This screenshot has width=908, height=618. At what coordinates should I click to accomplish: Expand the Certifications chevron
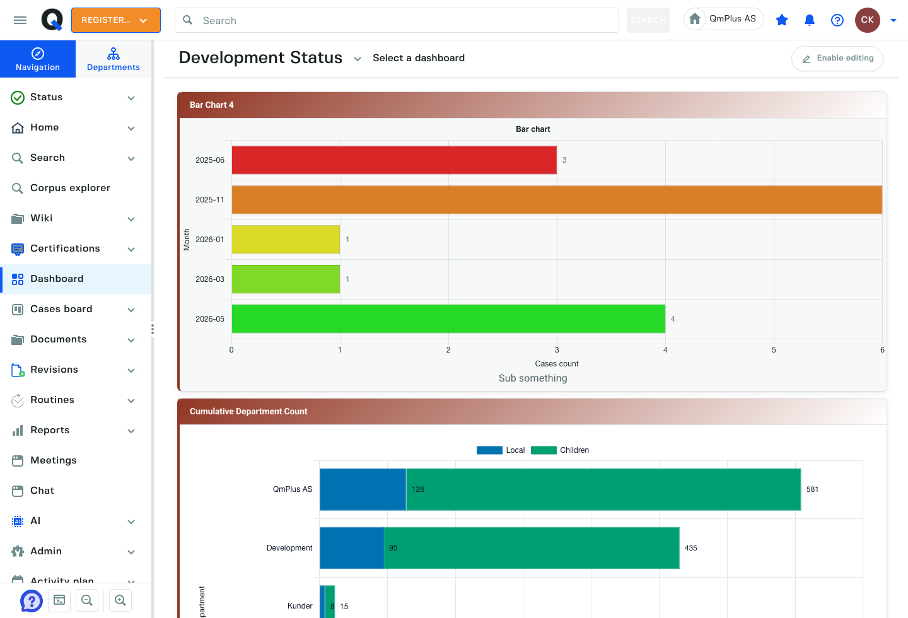[131, 249]
